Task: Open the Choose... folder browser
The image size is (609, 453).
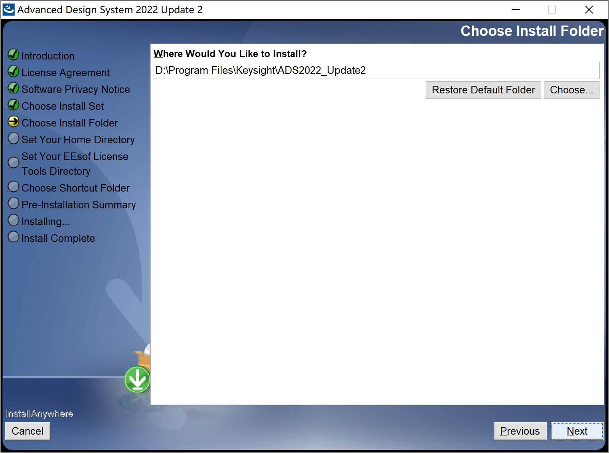Action: tap(571, 90)
